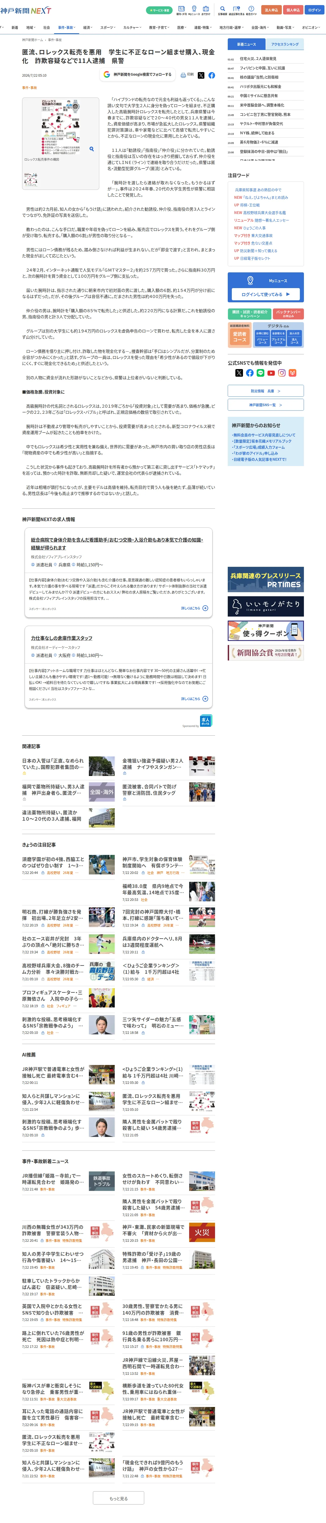The width and height of the screenshot is (326, 1523).
Task: Expand the 連載・特集 nav dropdown
Action: tap(203, 27)
